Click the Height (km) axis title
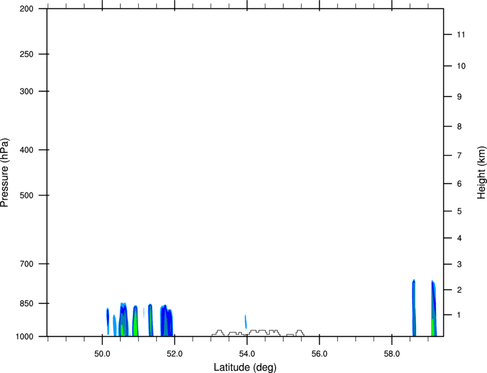Screen dimensions: 487x373 pyautogui.click(x=481, y=173)
